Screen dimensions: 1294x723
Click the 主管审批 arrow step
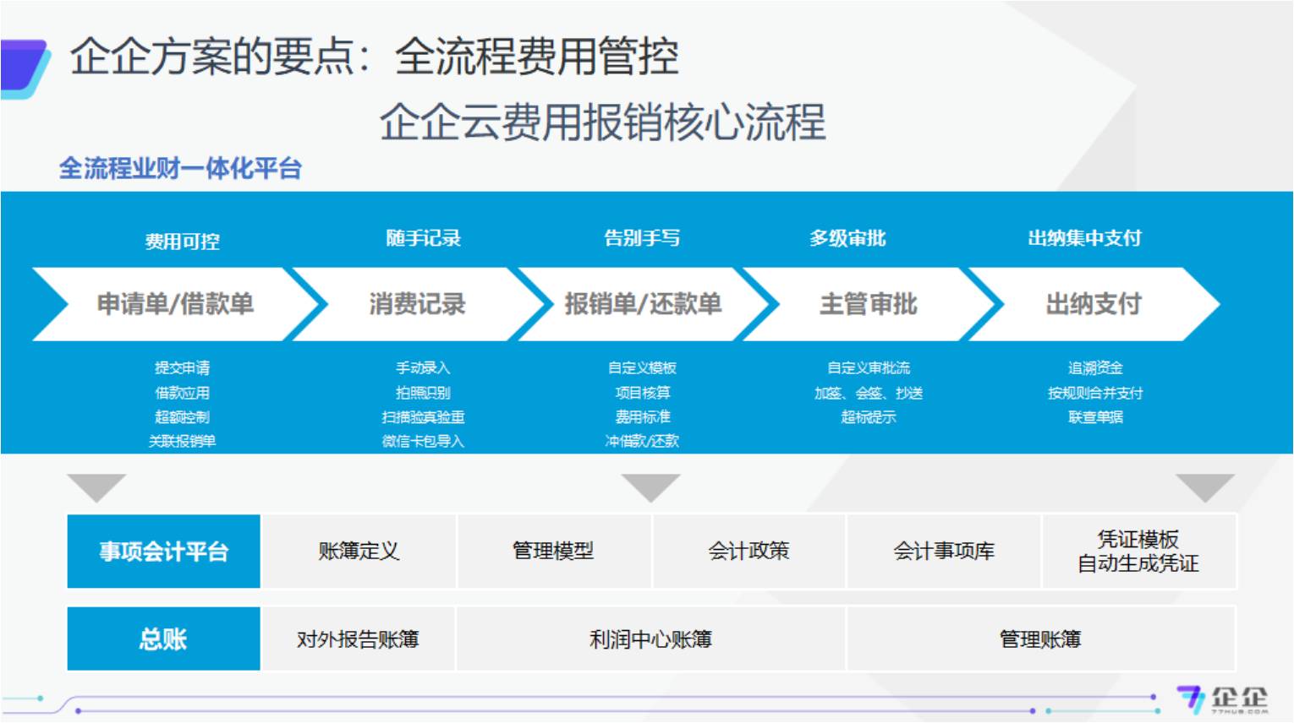(868, 304)
